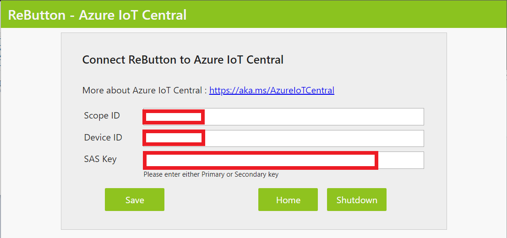Click the red-boxed SAS Key value
Screen dimensions: 507x238
(x=260, y=160)
